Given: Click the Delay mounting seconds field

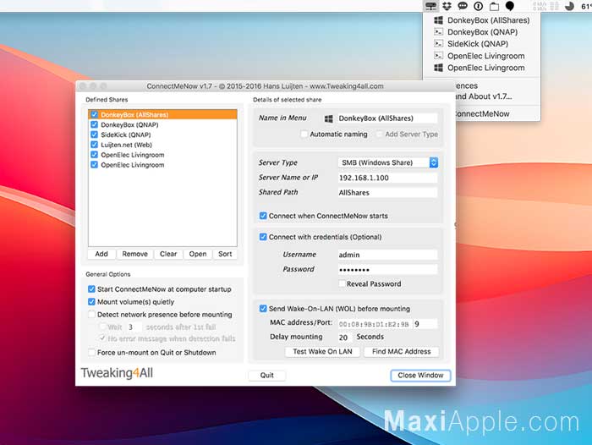Looking at the screenshot, I should coord(344,337).
